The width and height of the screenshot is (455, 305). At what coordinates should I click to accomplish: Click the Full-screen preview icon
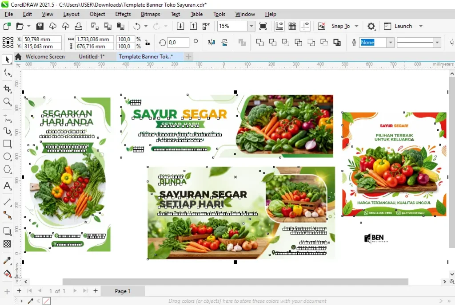pos(263,26)
